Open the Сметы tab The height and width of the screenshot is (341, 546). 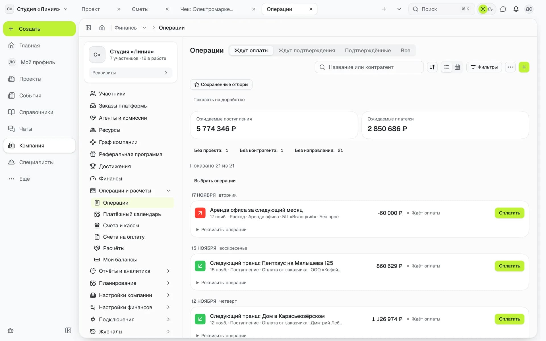[140, 9]
